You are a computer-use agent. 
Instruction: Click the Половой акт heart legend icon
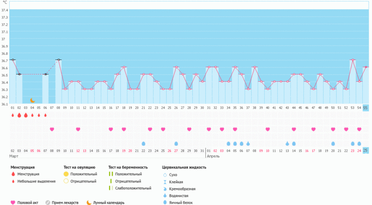[x=13, y=203]
